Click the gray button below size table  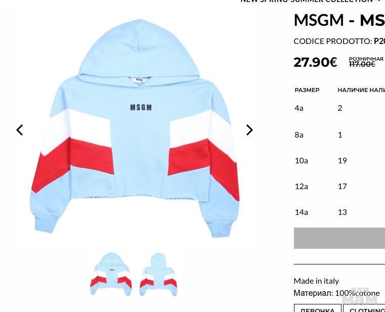point(339,238)
